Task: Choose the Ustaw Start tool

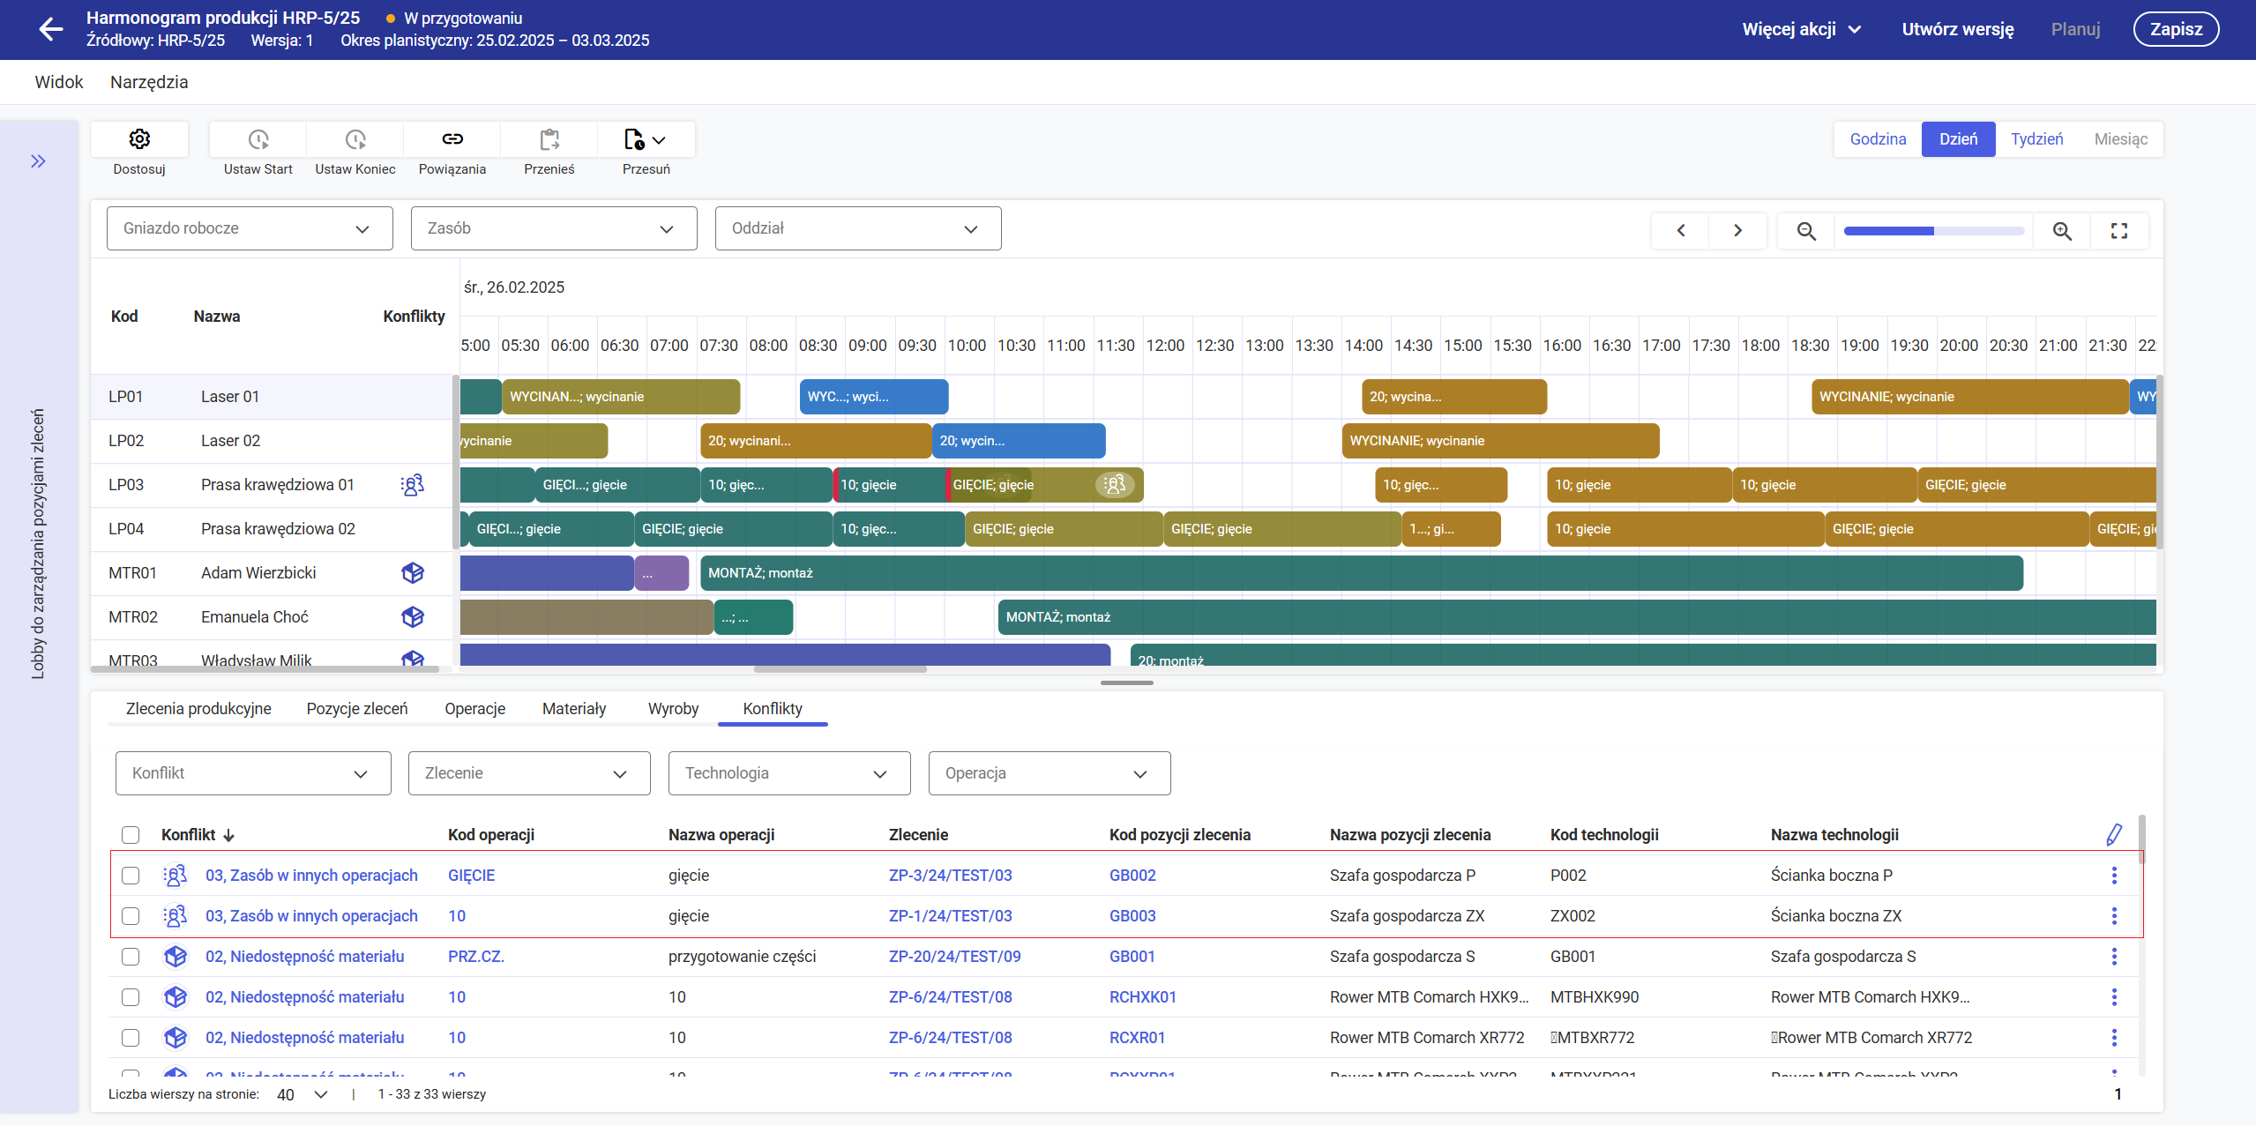Action: pos(258,139)
